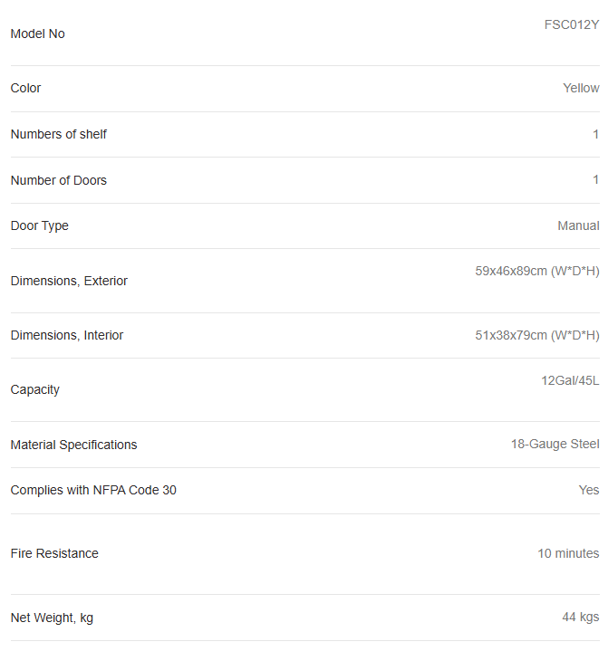Click the Capacity label
The image size is (608, 661).
pos(34,390)
